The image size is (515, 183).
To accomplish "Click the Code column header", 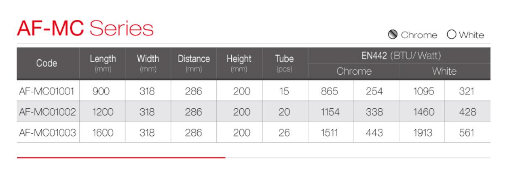I will [48, 63].
